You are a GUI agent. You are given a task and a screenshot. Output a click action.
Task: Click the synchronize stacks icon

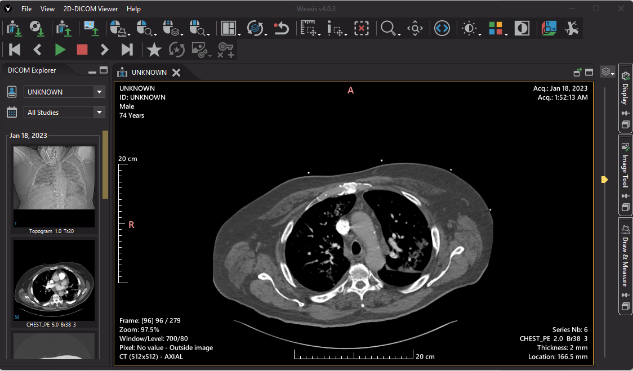click(255, 29)
